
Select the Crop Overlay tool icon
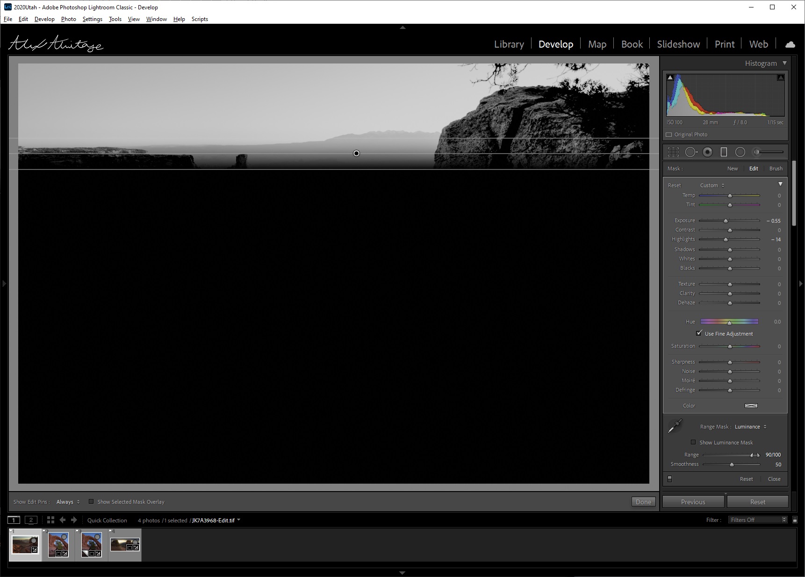pyautogui.click(x=673, y=152)
